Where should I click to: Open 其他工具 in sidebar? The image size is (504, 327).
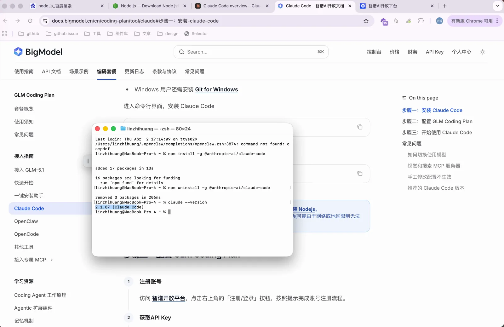tap(24, 247)
